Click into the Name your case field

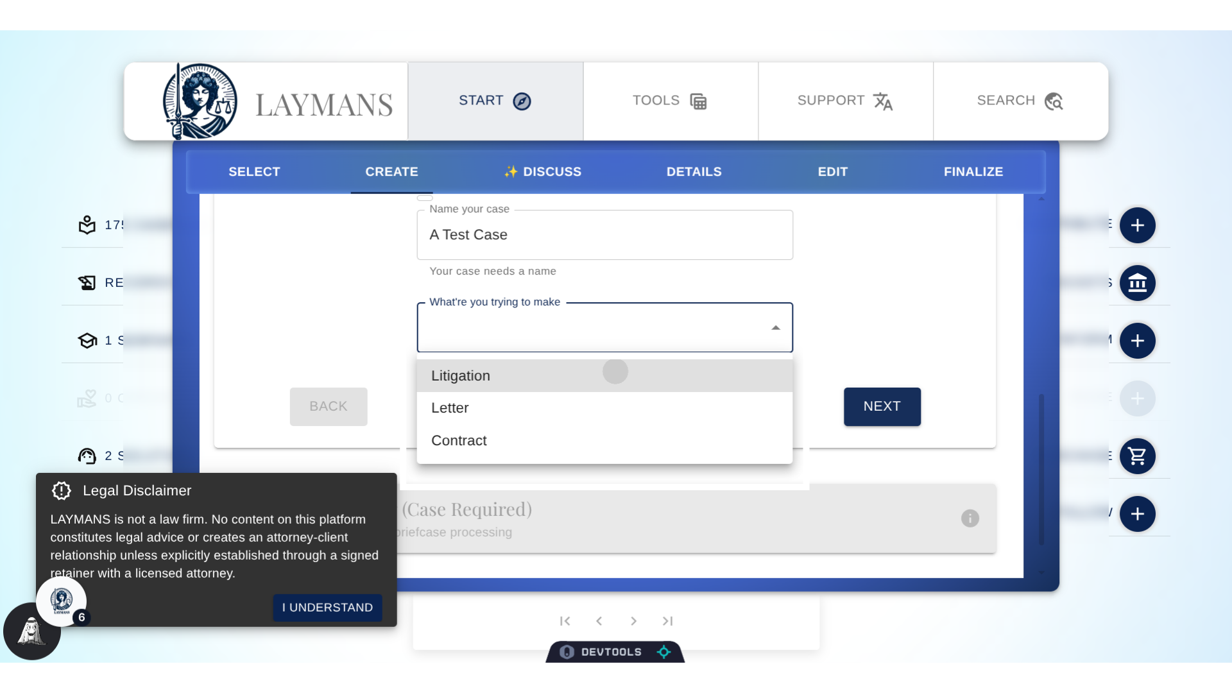click(604, 235)
